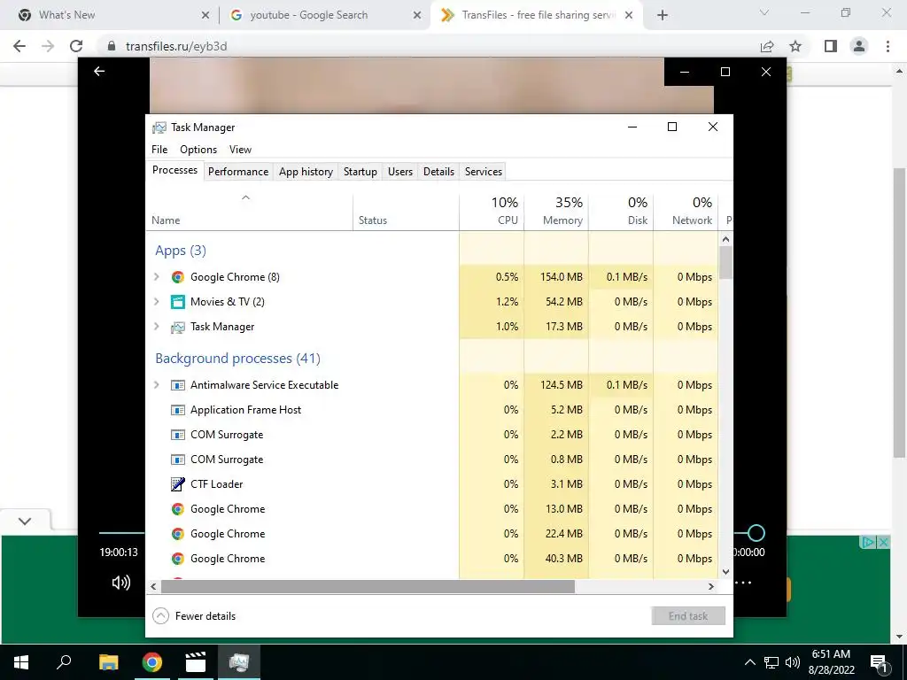Image resolution: width=907 pixels, height=680 pixels.
Task: Open the Movies & TV more options ellipsis
Action: pyautogui.click(x=743, y=583)
